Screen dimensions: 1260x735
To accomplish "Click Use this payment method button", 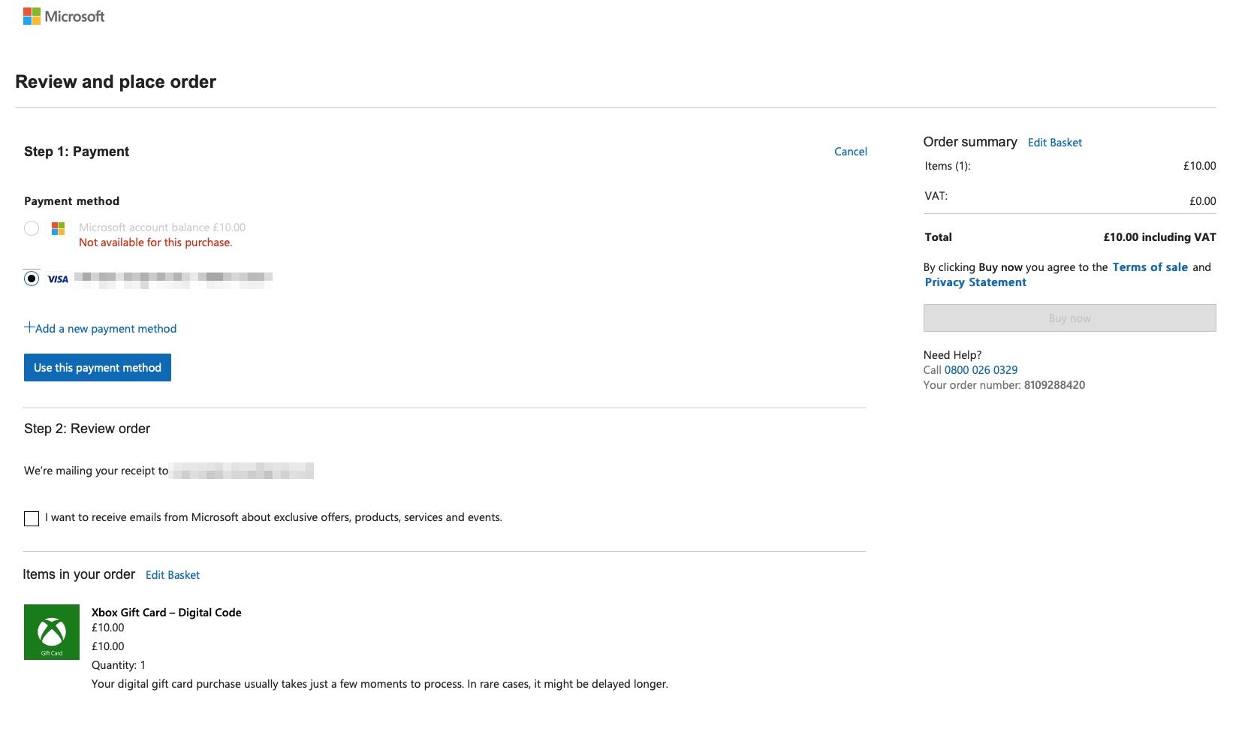I will pos(98,367).
